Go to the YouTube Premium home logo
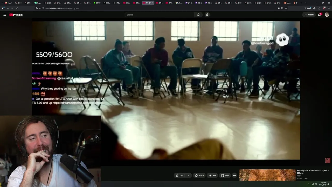This screenshot has width=332, height=187. click(x=16, y=15)
